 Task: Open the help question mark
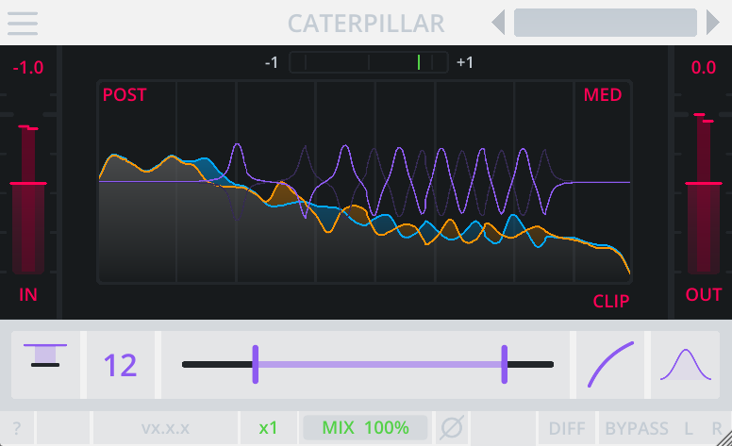17,428
